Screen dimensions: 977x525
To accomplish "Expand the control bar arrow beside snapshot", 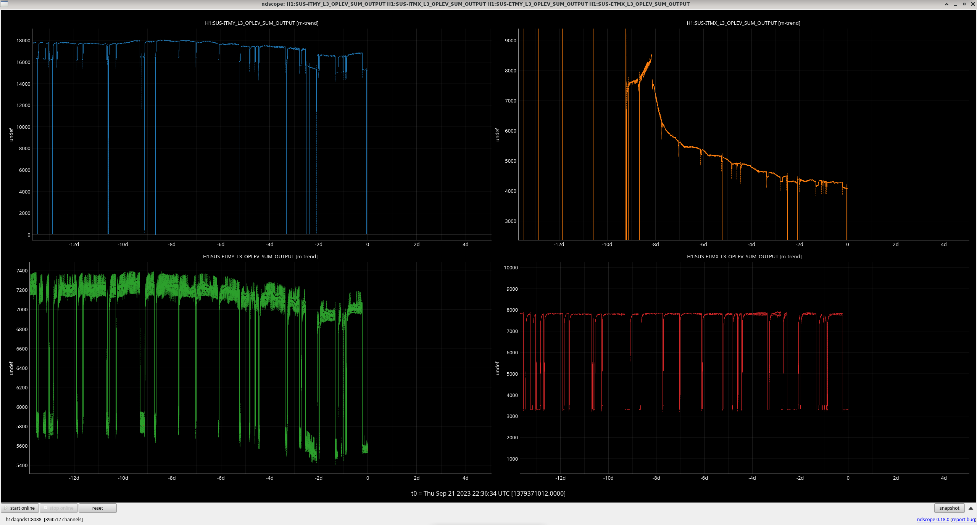I will coord(971,508).
